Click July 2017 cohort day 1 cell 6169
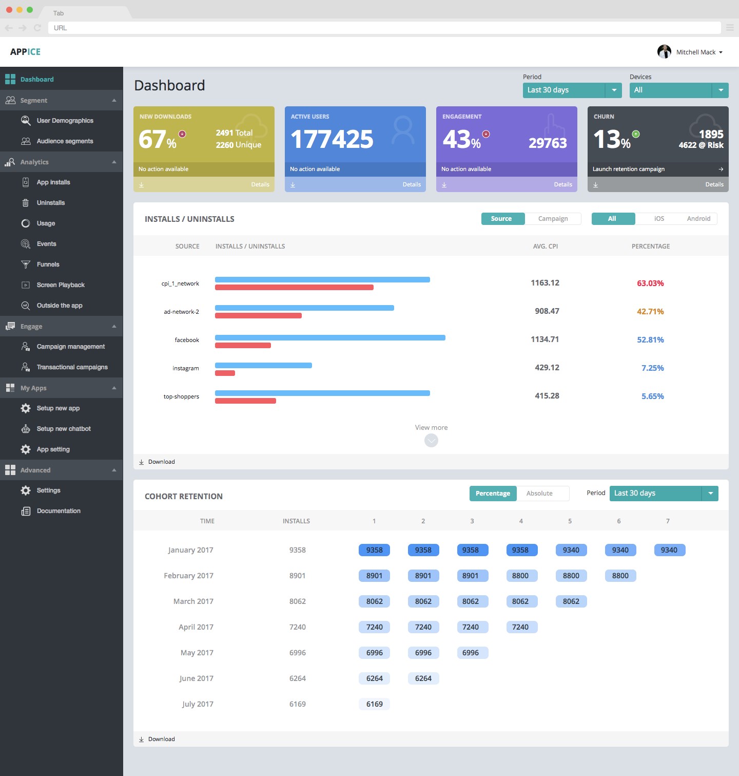Image resolution: width=739 pixels, height=776 pixels. 374,704
